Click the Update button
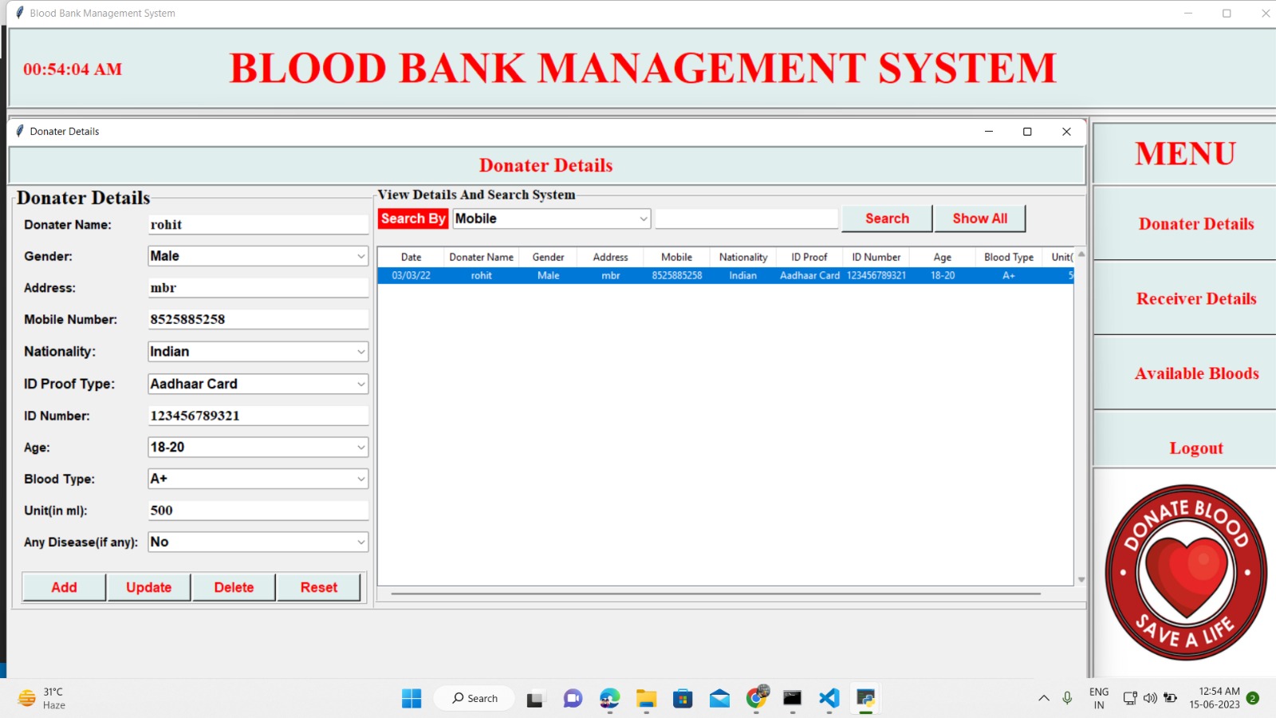Screen dimensions: 1276x718 coord(149,587)
